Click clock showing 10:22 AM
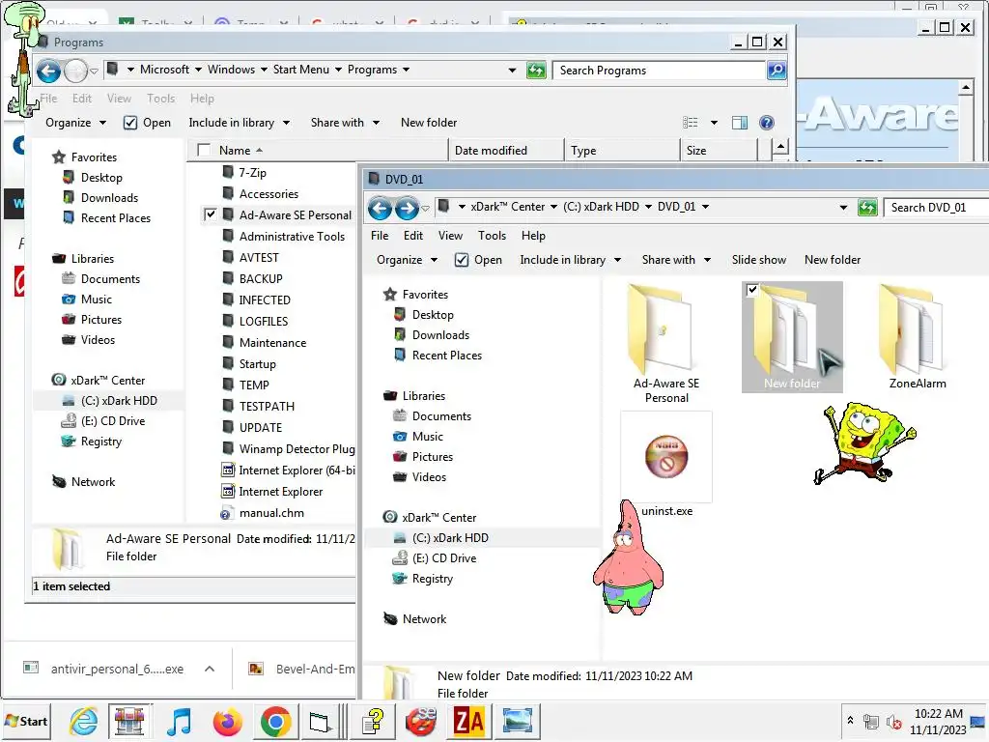989x742 pixels. (x=938, y=714)
